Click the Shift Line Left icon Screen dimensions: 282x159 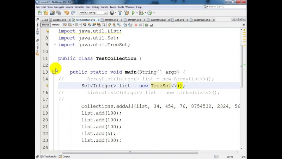[125, 25]
